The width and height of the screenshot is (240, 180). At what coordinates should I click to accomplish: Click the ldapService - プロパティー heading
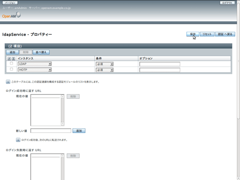pos(27,35)
